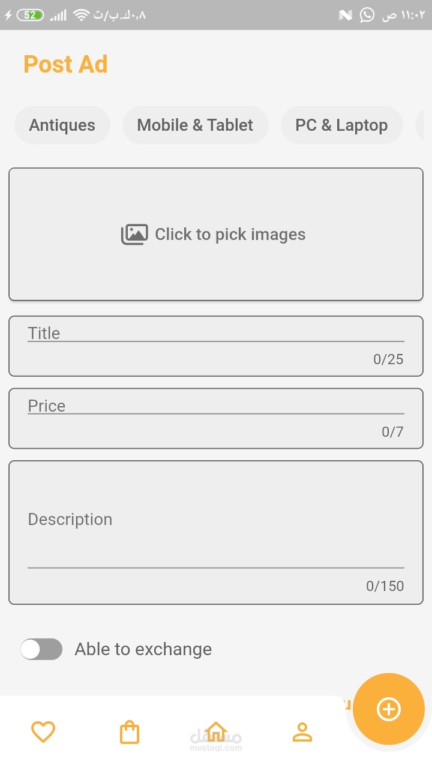432x768 pixels.
Task: Tap the partially hidden category chip at right edge
Action: [420, 125]
